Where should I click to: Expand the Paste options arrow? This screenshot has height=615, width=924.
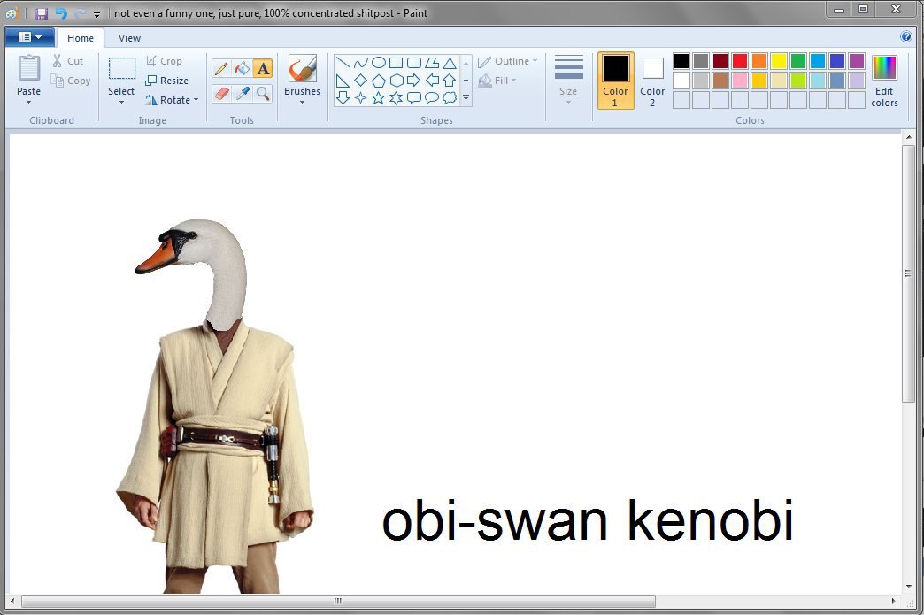click(x=28, y=103)
